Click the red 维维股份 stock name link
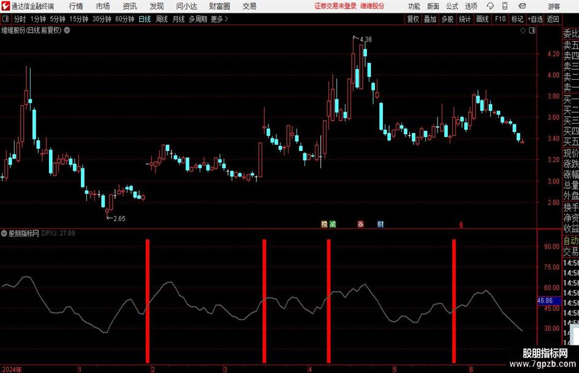The width and height of the screenshot is (579, 373). coord(372,6)
